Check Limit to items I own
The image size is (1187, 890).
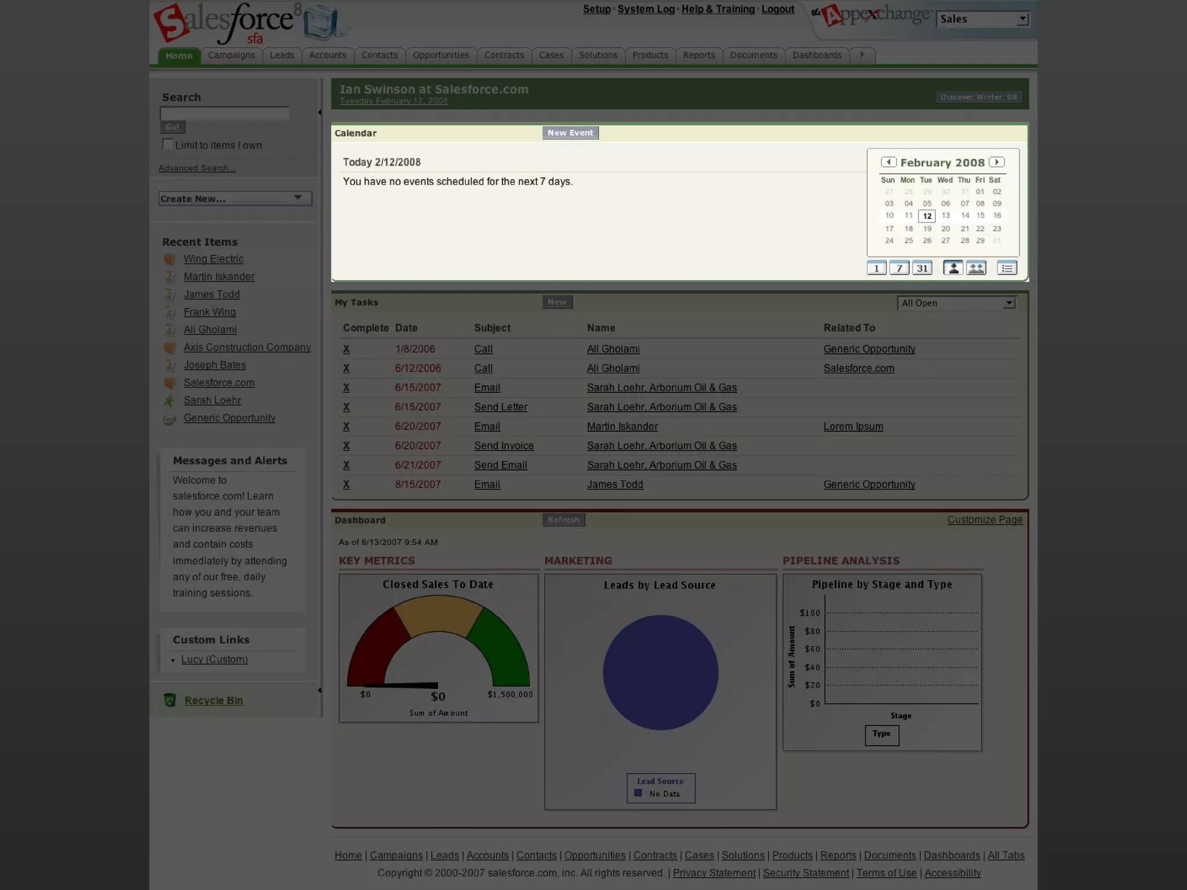(168, 144)
